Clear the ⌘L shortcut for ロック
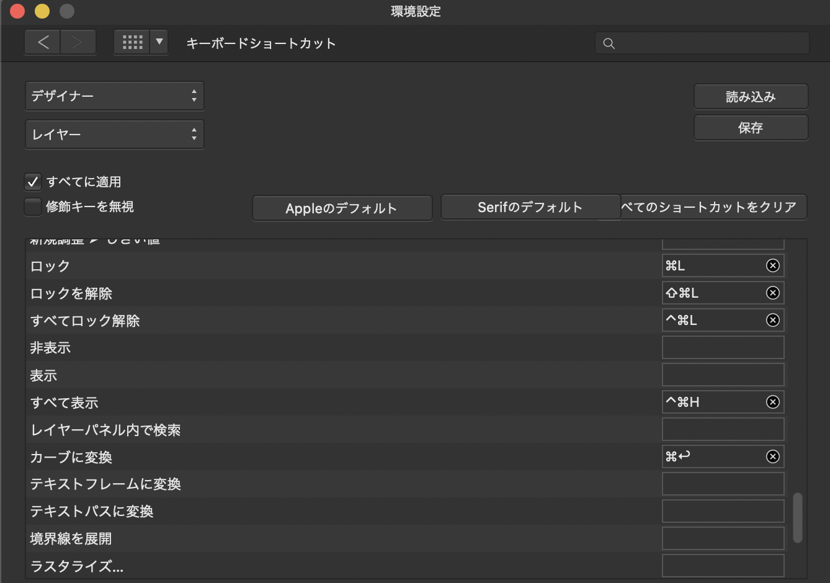This screenshot has height=583, width=830. (773, 265)
